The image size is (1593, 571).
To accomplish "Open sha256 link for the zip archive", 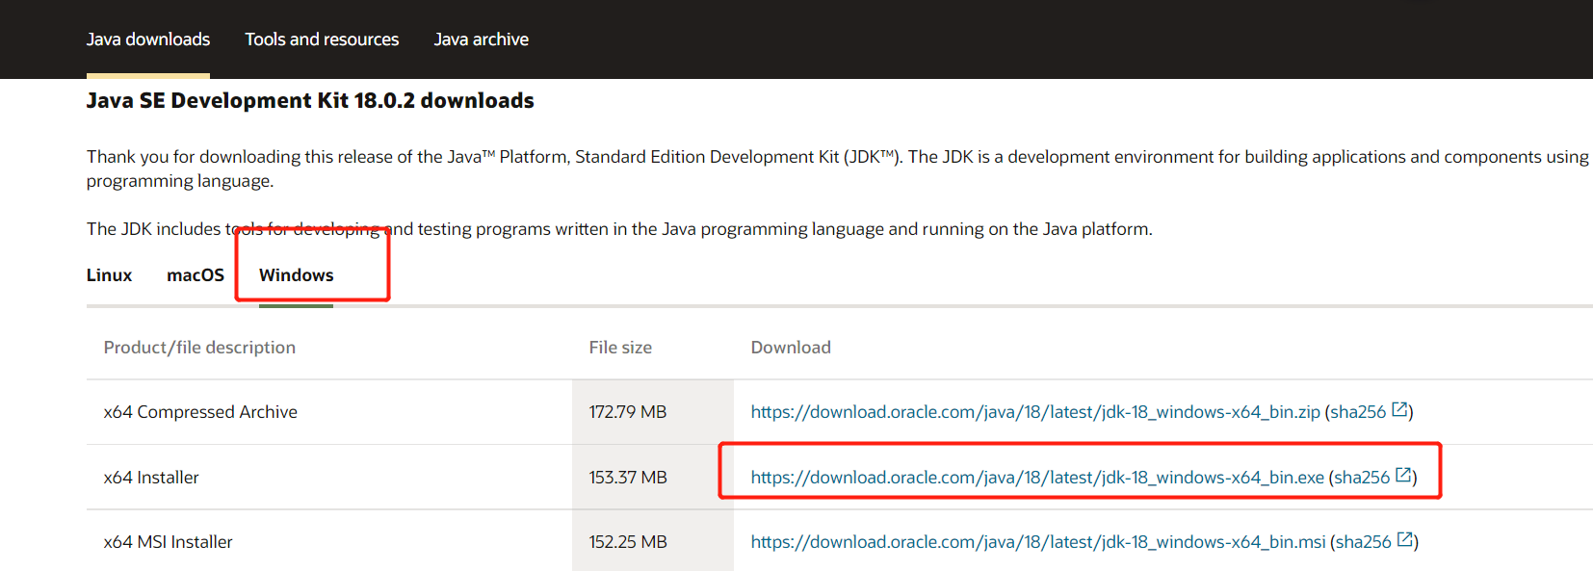I will point(1358,412).
